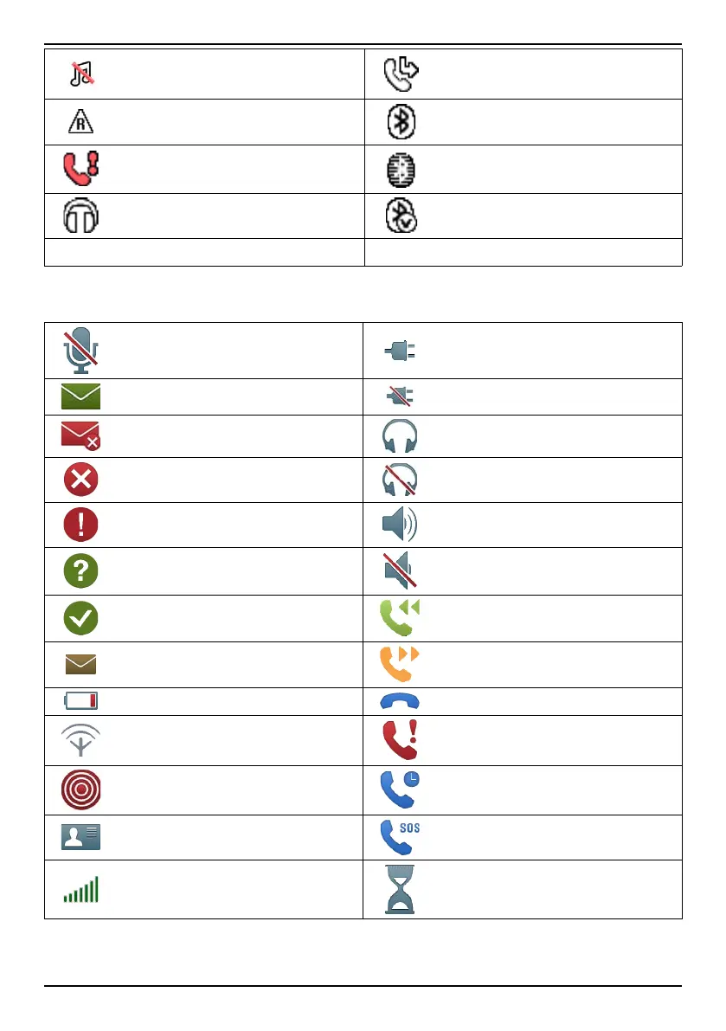
Task: Click the red concentric target icon
Action: tap(80, 789)
